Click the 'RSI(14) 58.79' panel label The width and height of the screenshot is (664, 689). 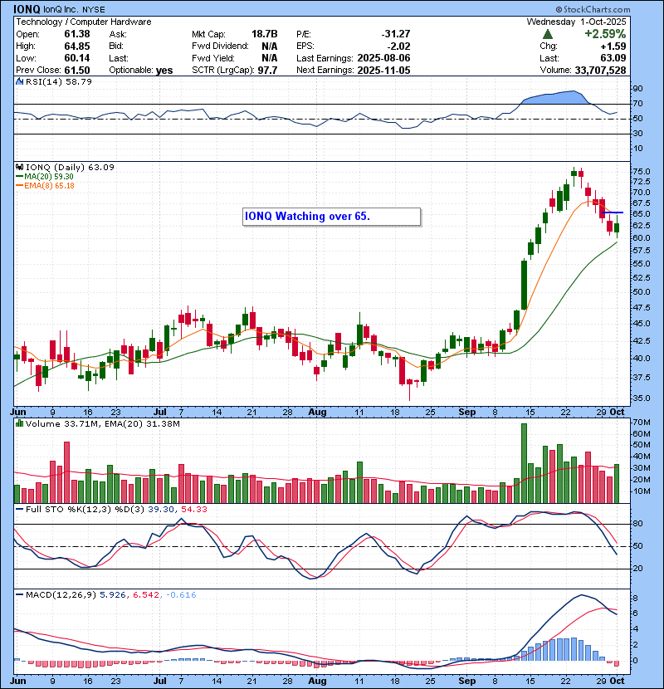click(x=59, y=81)
